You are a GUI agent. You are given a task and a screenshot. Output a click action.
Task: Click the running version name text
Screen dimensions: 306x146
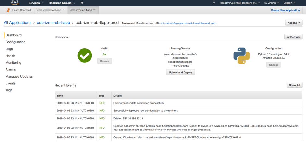180,60
